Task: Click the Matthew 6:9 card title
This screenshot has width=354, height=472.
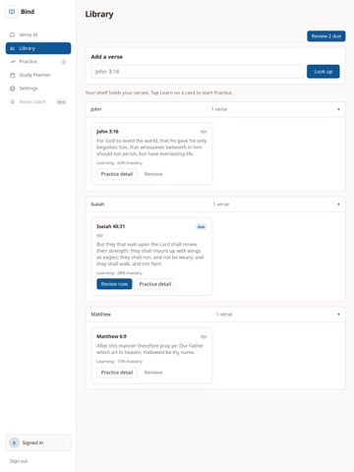Action: [111, 336]
